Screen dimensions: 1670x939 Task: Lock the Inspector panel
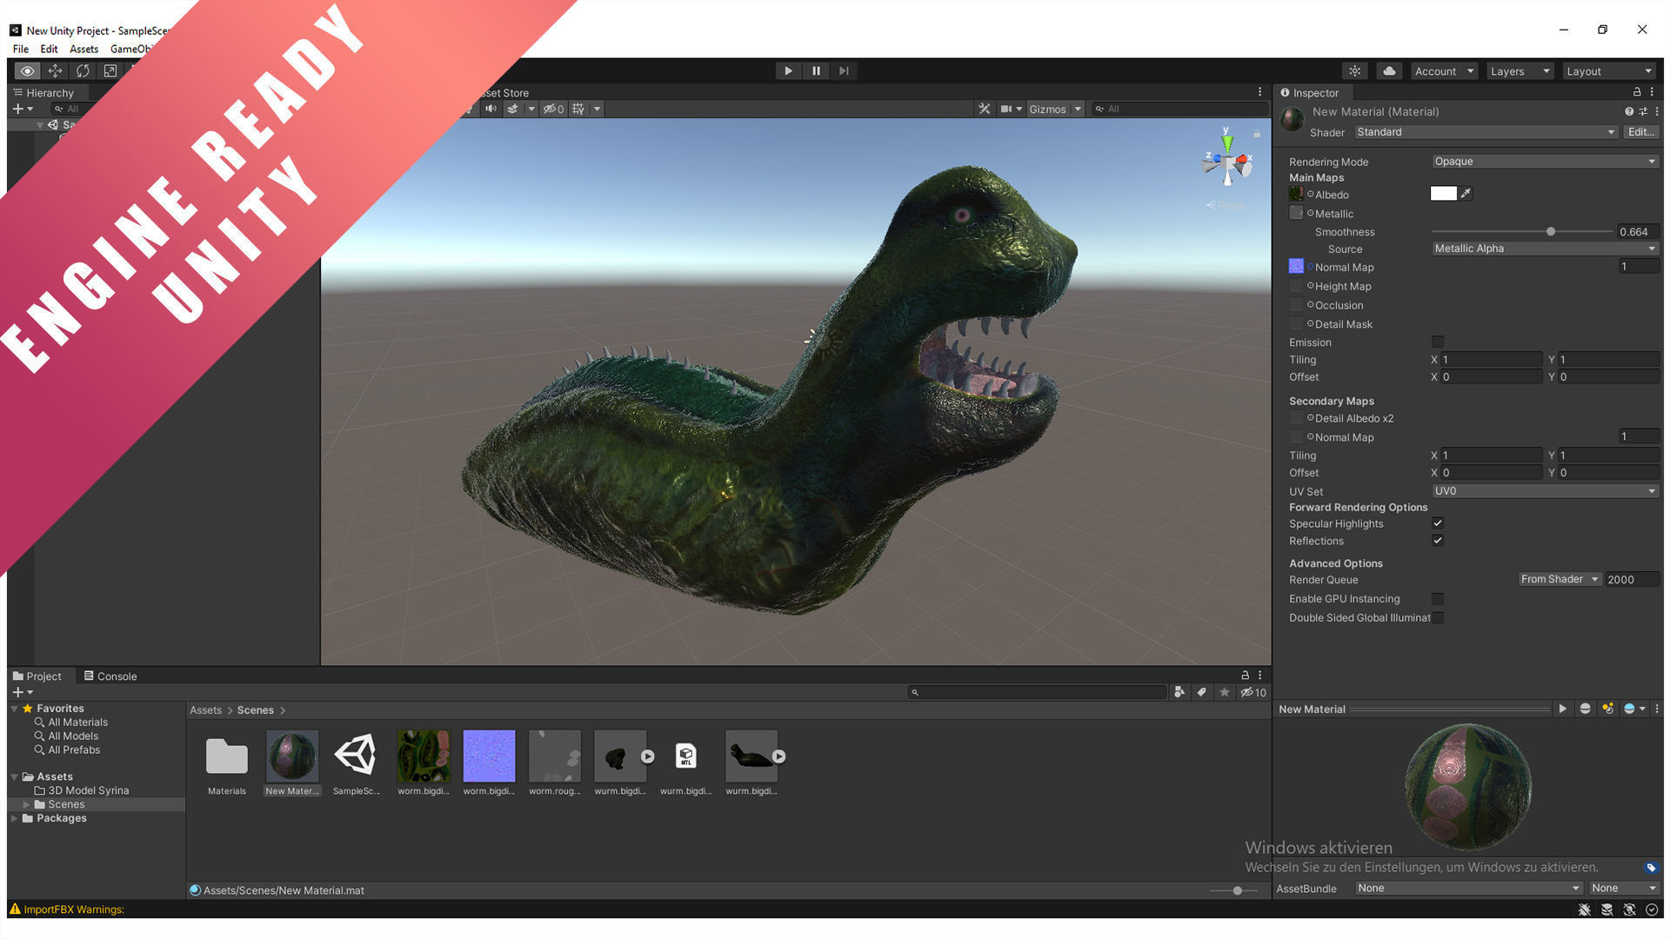[1637, 92]
